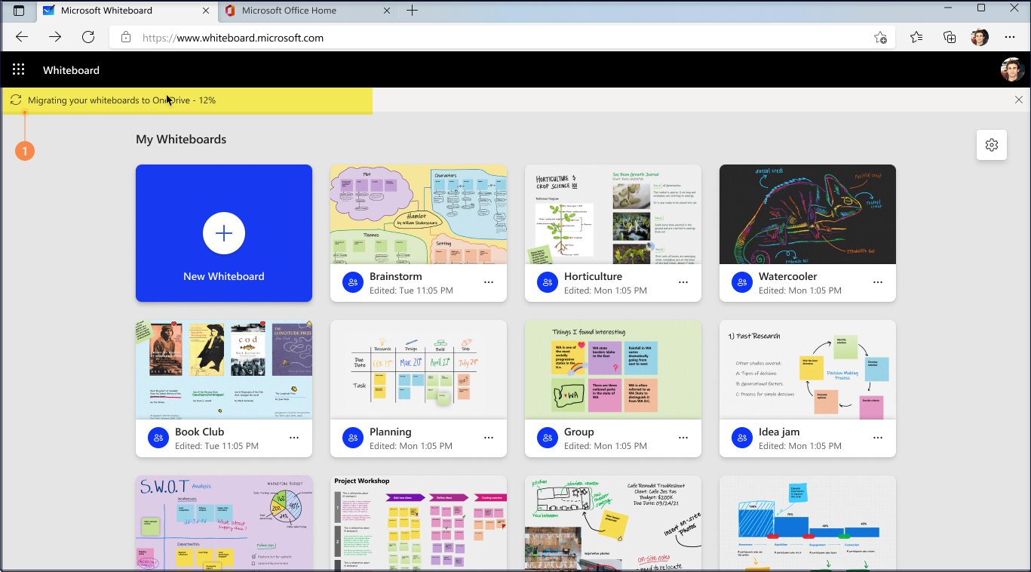Open the Idea jam whiteboard thumbnail
Image resolution: width=1031 pixels, height=572 pixels.
[x=807, y=370]
